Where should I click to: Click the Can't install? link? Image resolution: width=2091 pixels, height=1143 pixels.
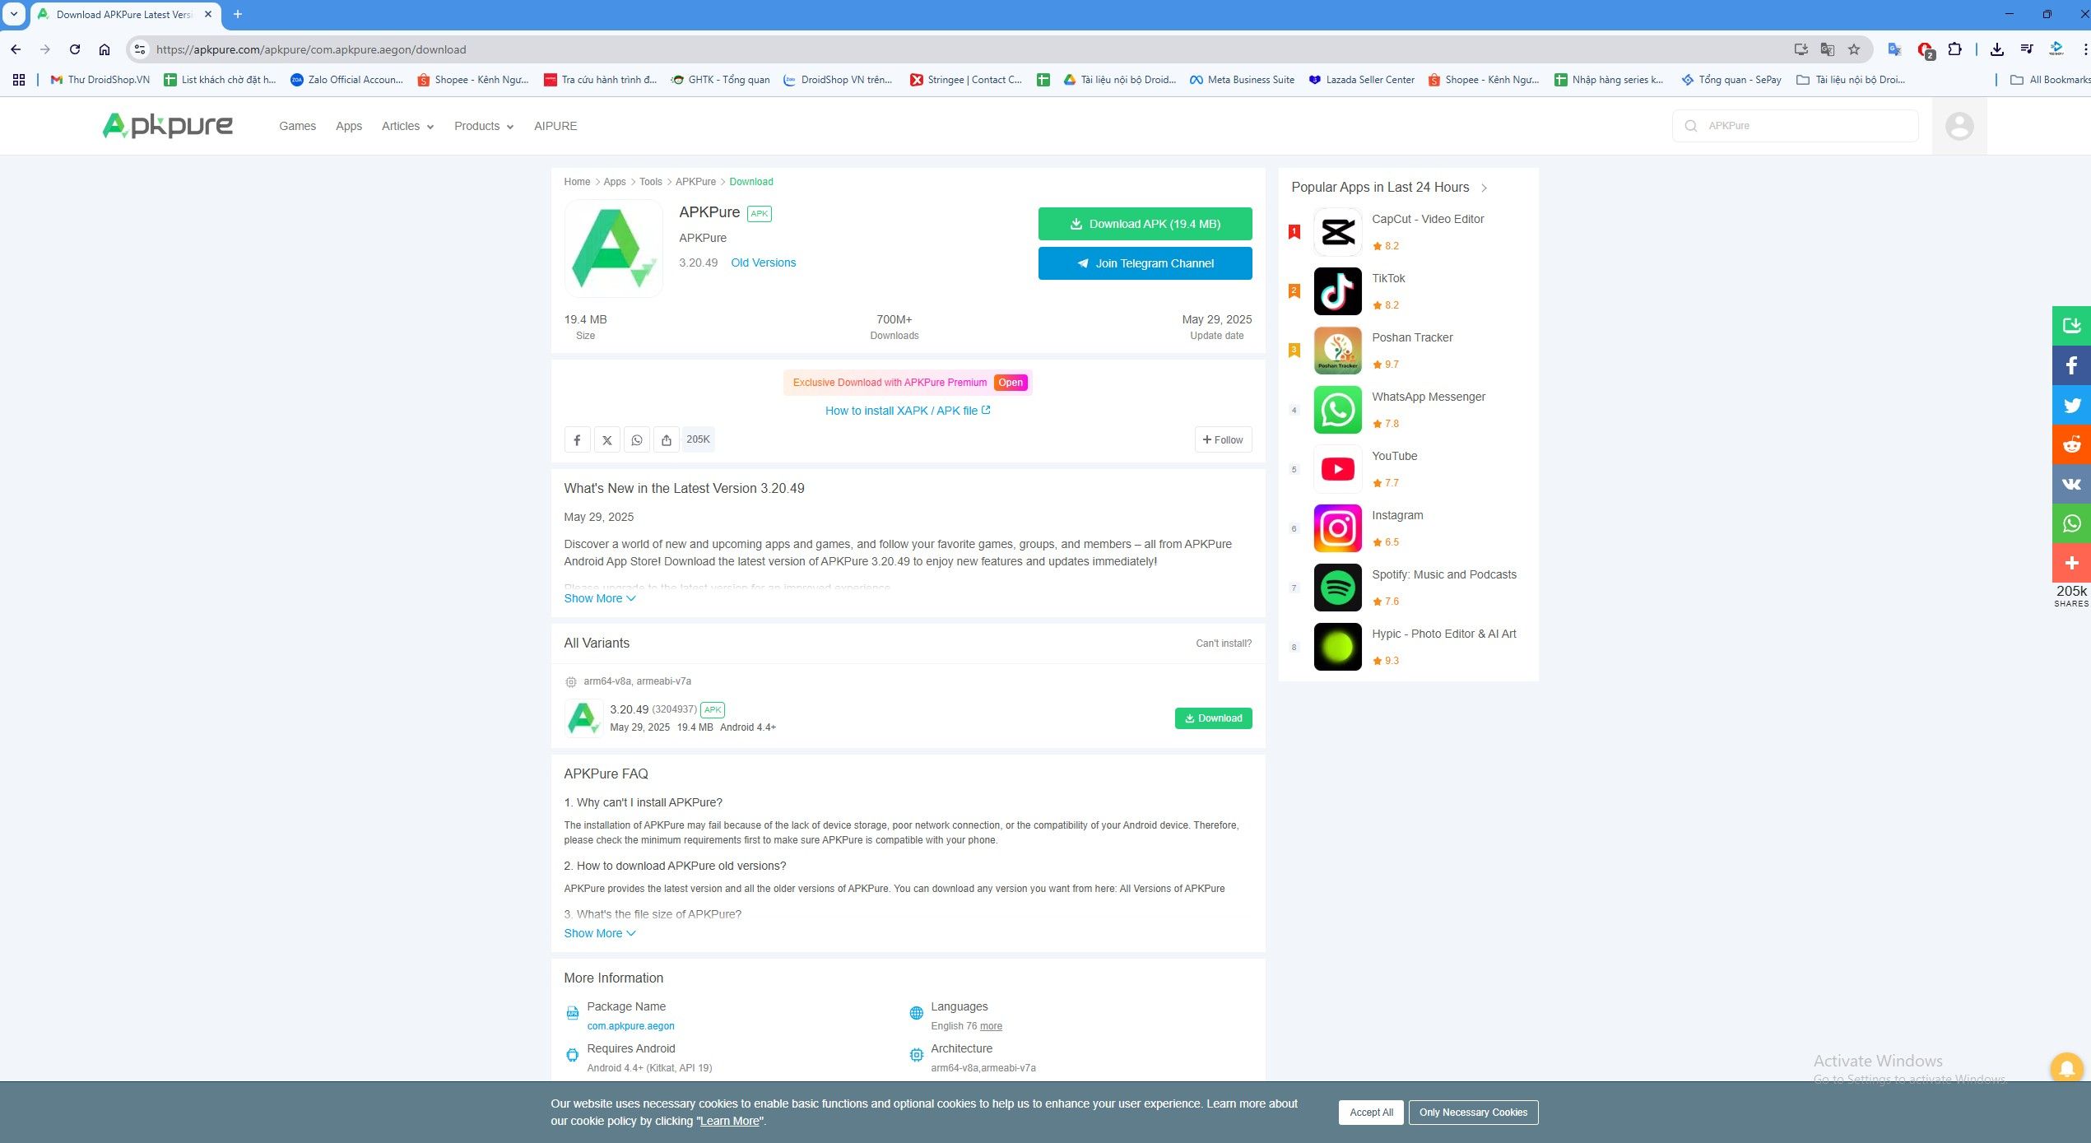pos(1224,644)
